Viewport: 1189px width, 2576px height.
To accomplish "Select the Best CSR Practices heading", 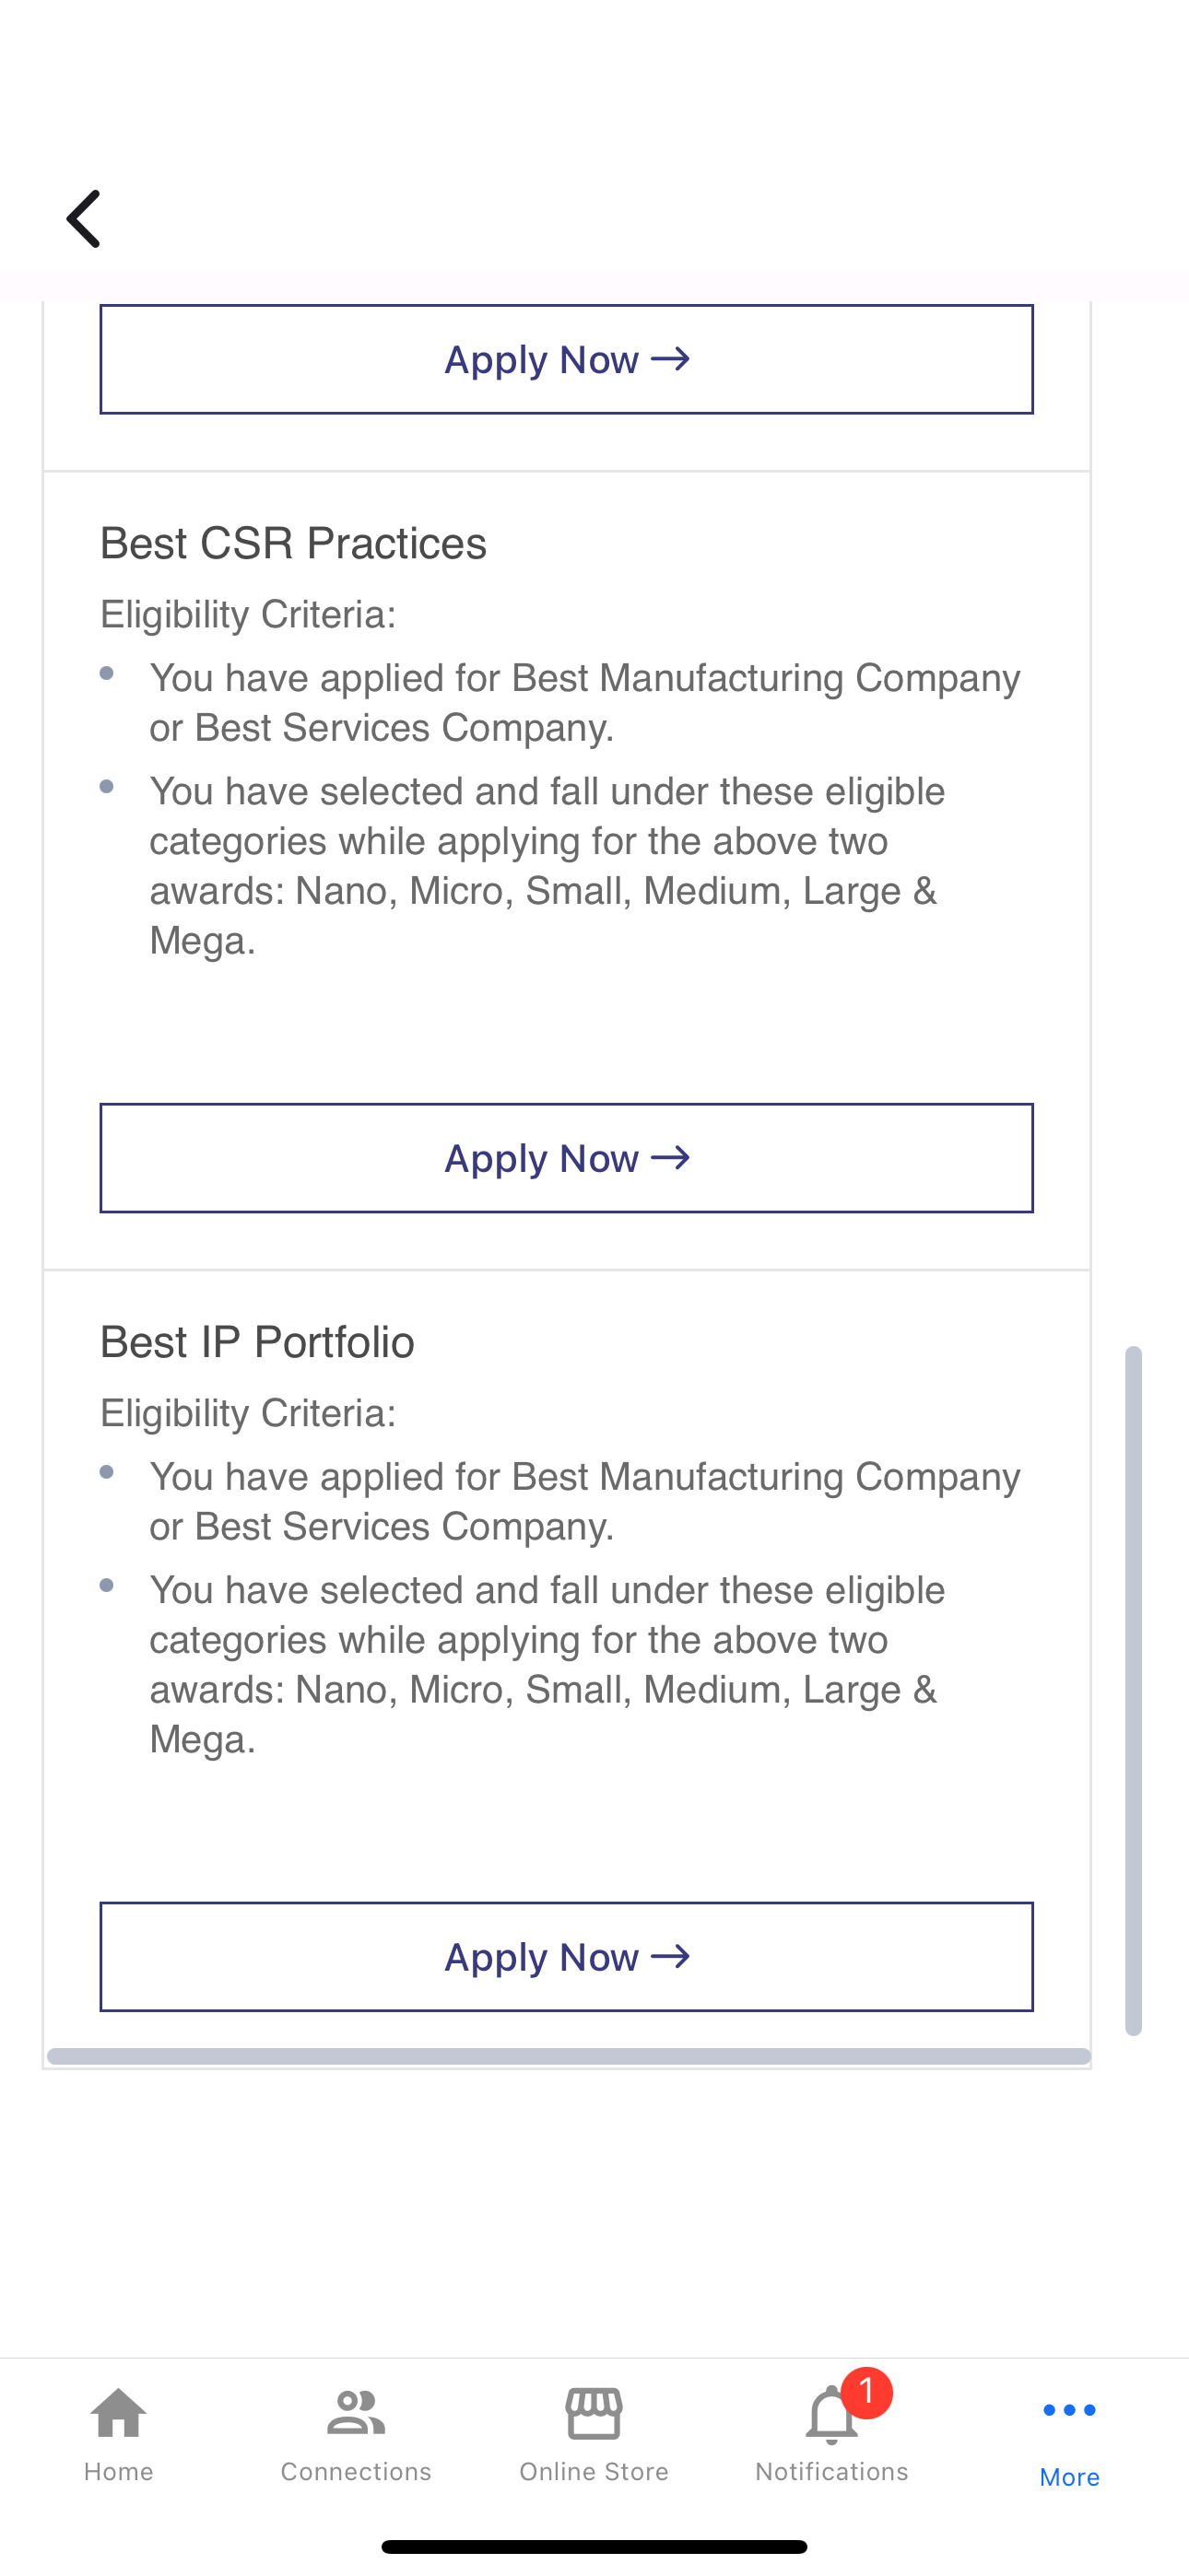I will click(293, 543).
